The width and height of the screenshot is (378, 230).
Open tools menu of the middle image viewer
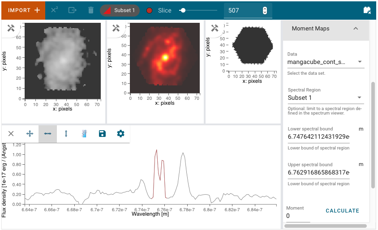(116, 28)
